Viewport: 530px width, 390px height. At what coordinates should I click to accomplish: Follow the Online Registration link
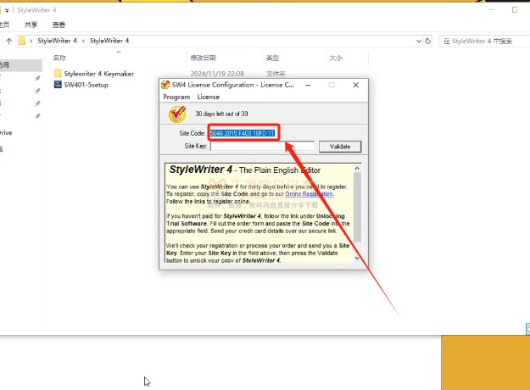(x=309, y=193)
